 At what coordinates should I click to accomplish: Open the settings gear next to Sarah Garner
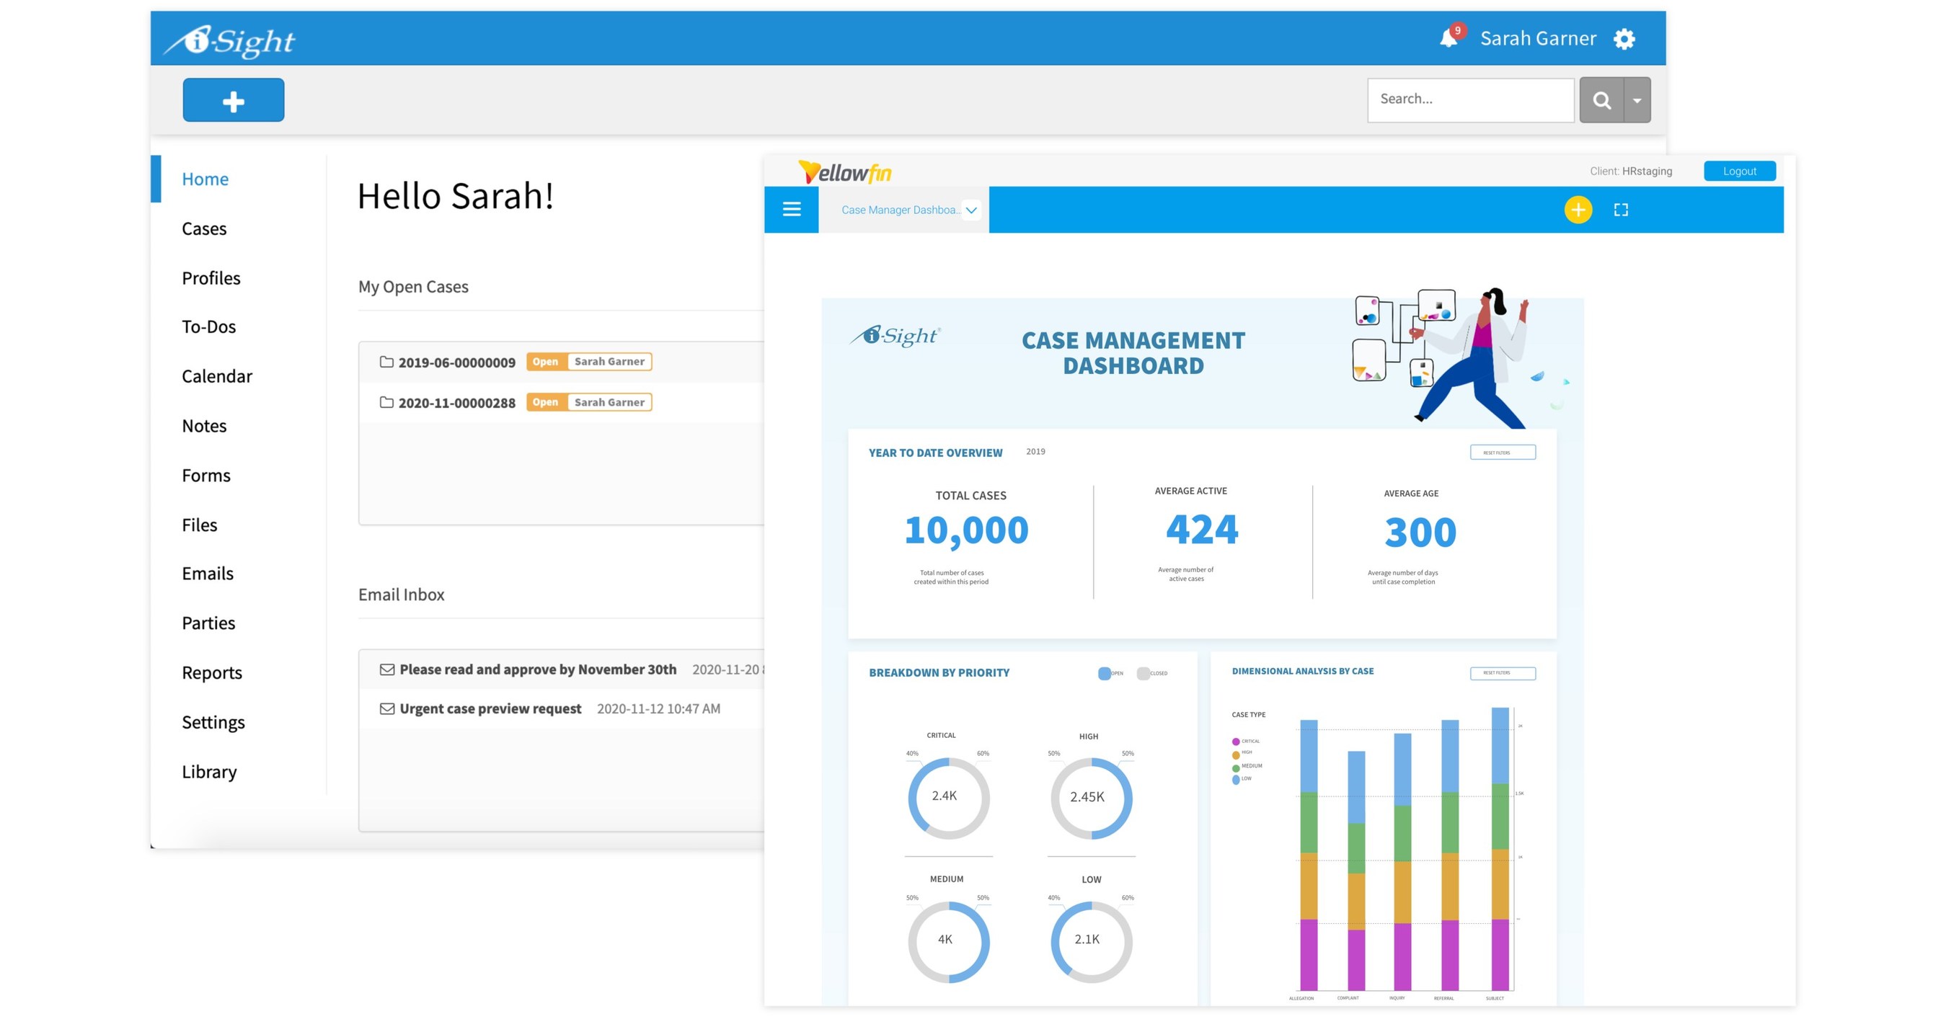pyautogui.click(x=1624, y=38)
